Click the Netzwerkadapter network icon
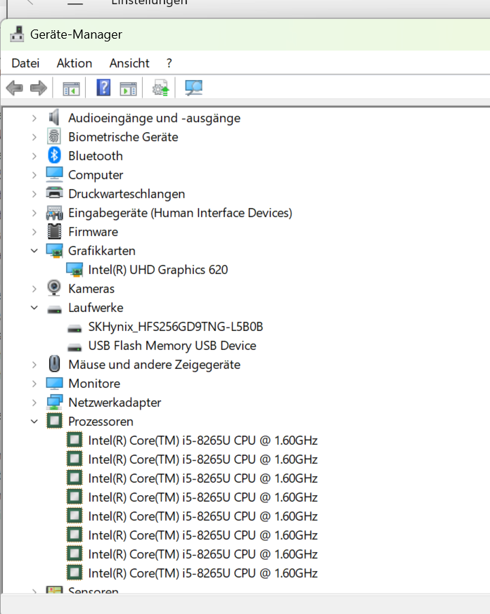490x614 pixels. (x=54, y=402)
